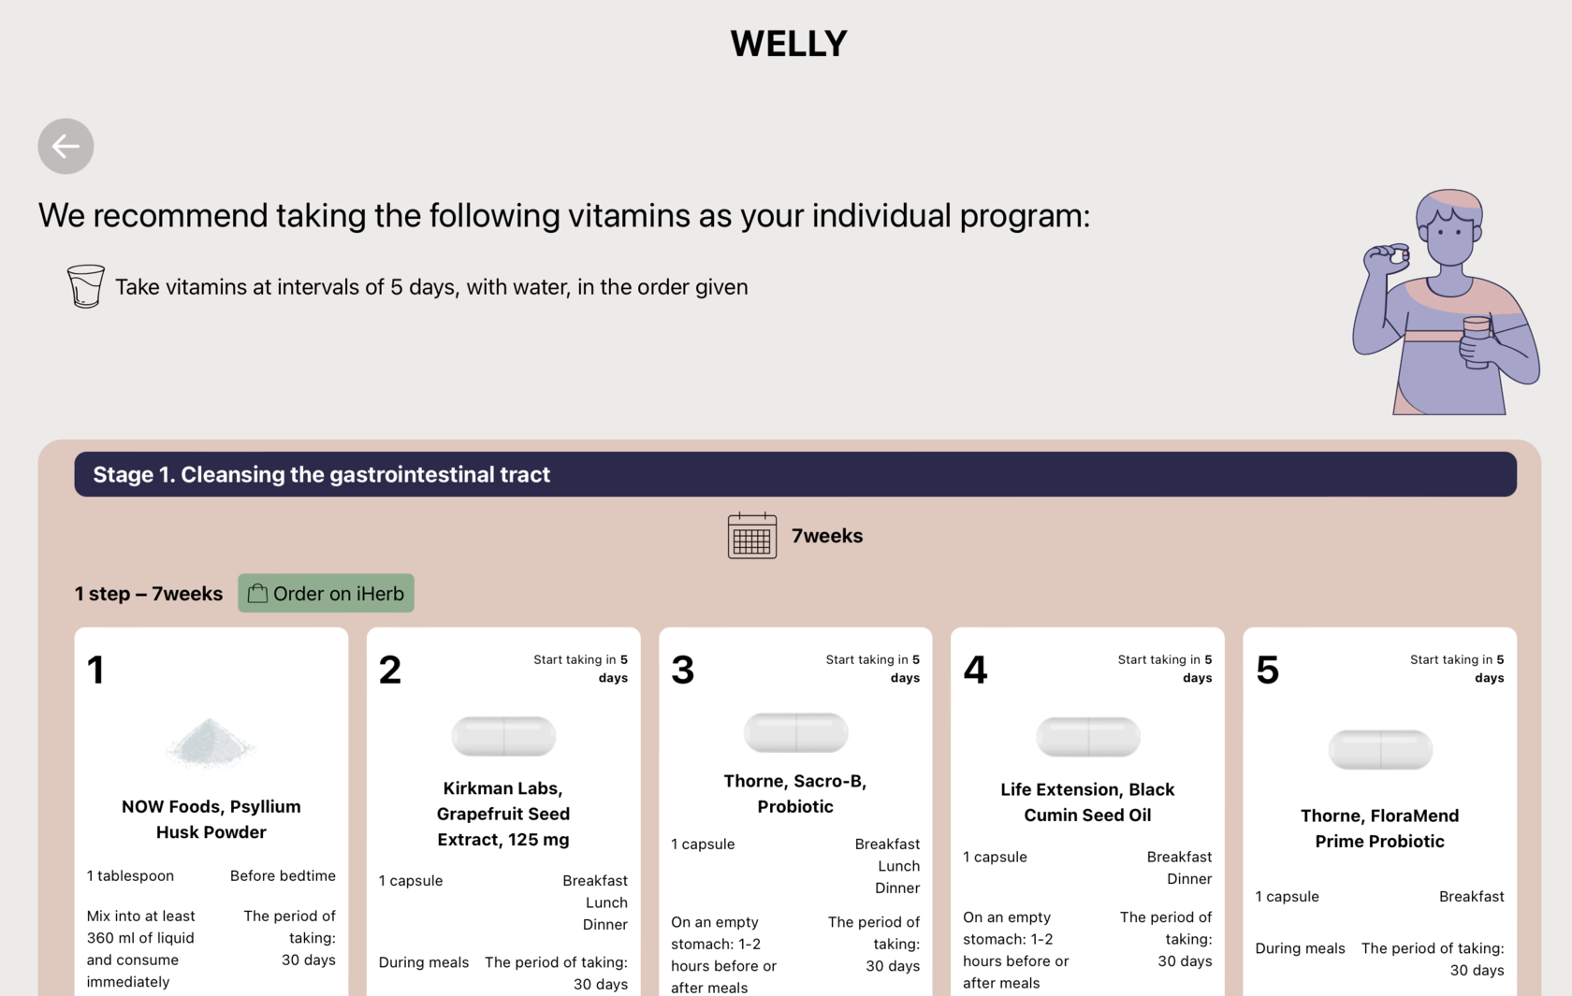The width and height of the screenshot is (1572, 996).
Task: Open the Kirkman Labs Grapefruit Seed Extract title
Action: (503, 814)
